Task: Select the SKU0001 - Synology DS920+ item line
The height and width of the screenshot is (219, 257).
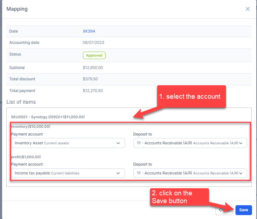Action: 48,117
